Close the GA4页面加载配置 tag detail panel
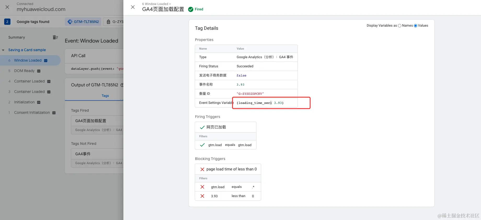 pyautogui.click(x=133, y=7)
